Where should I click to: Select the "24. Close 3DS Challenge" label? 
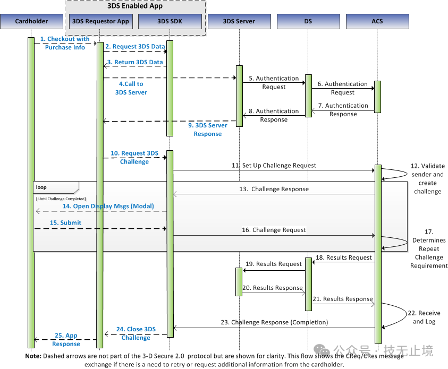click(136, 333)
